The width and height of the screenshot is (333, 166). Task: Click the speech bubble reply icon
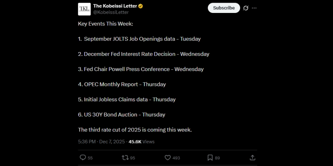coord(83,158)
